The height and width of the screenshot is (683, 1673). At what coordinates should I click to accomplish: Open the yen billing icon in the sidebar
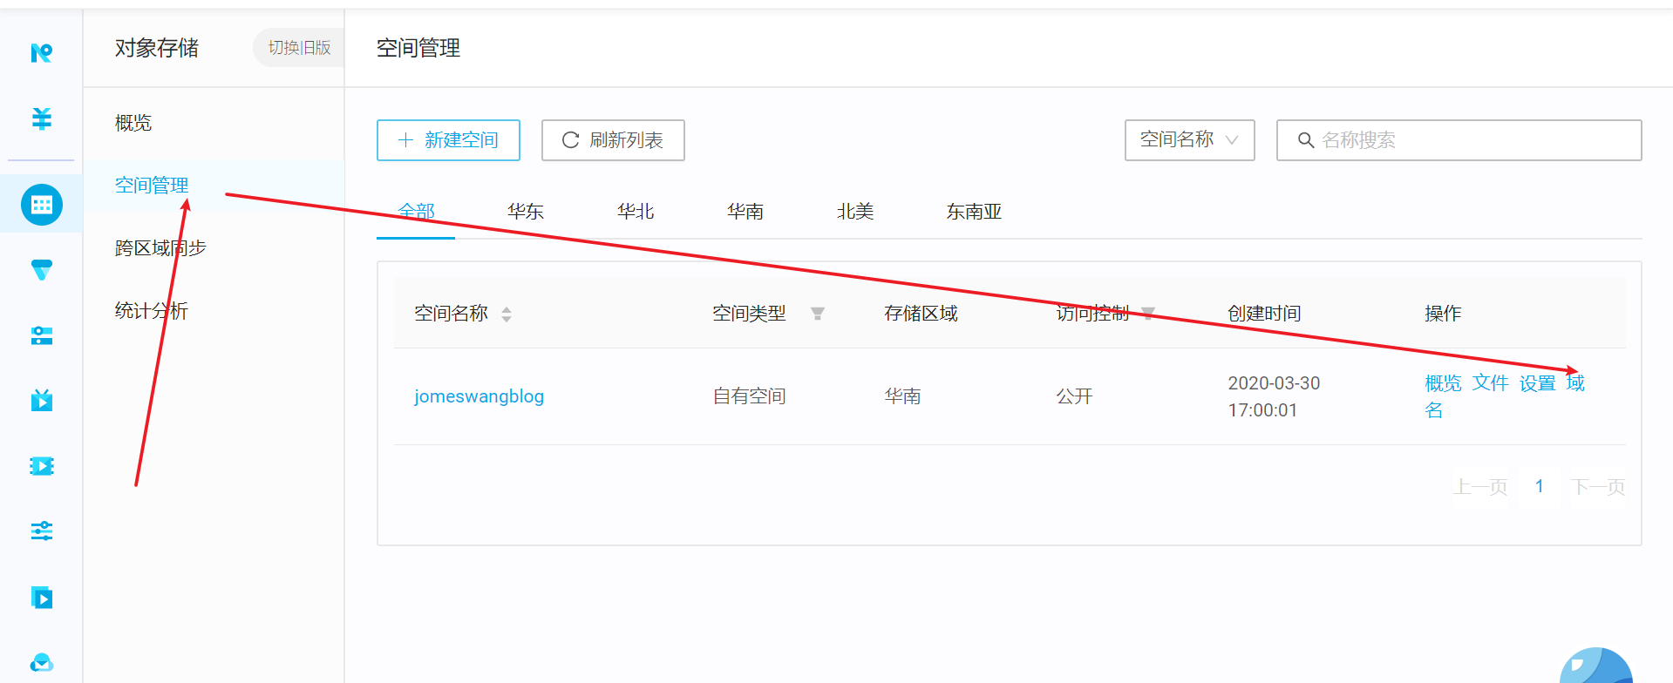click(41, 118)
